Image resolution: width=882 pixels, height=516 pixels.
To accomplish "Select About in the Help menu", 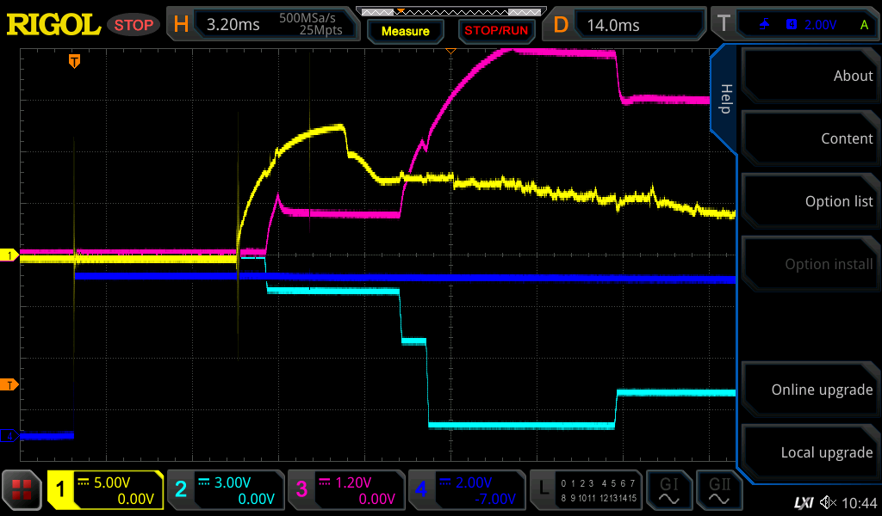I will (x=810, y=76).
